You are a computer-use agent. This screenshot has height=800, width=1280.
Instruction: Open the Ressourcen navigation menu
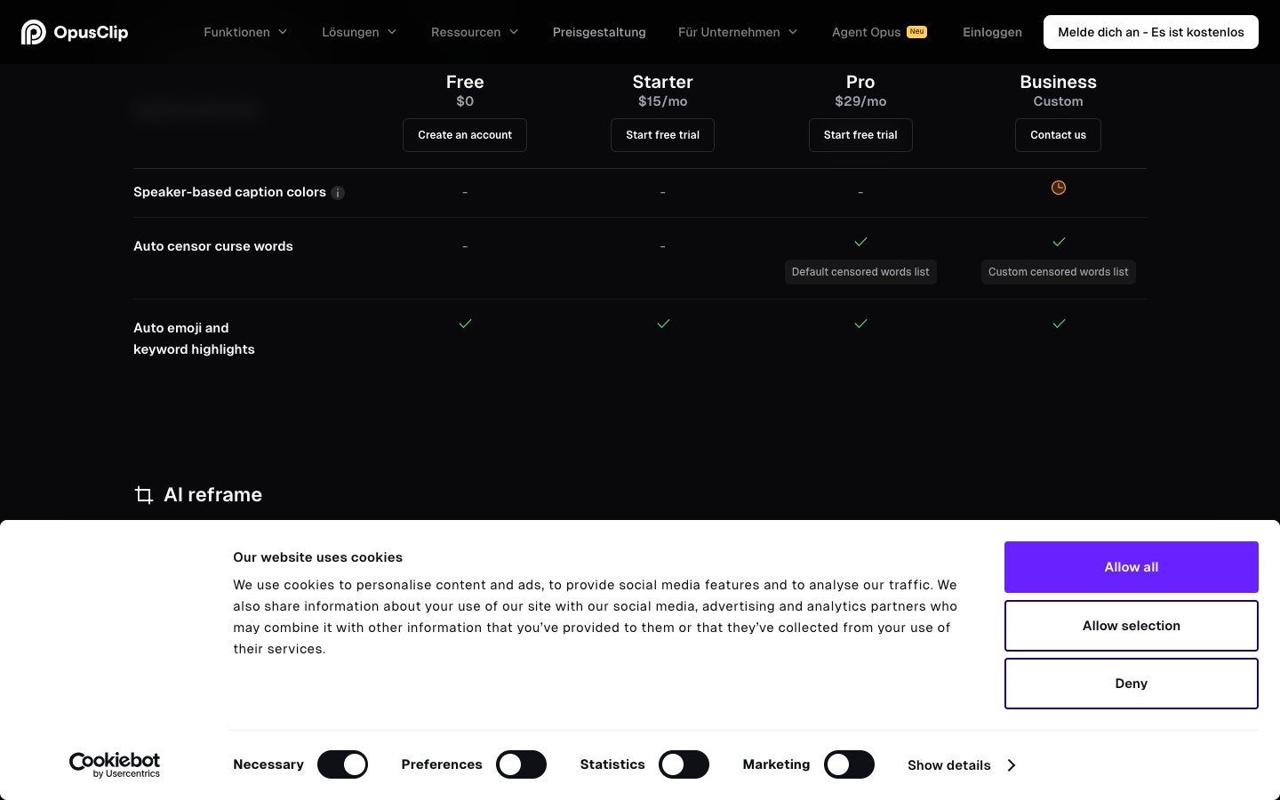pyautogui.click(x=475, y=32)
